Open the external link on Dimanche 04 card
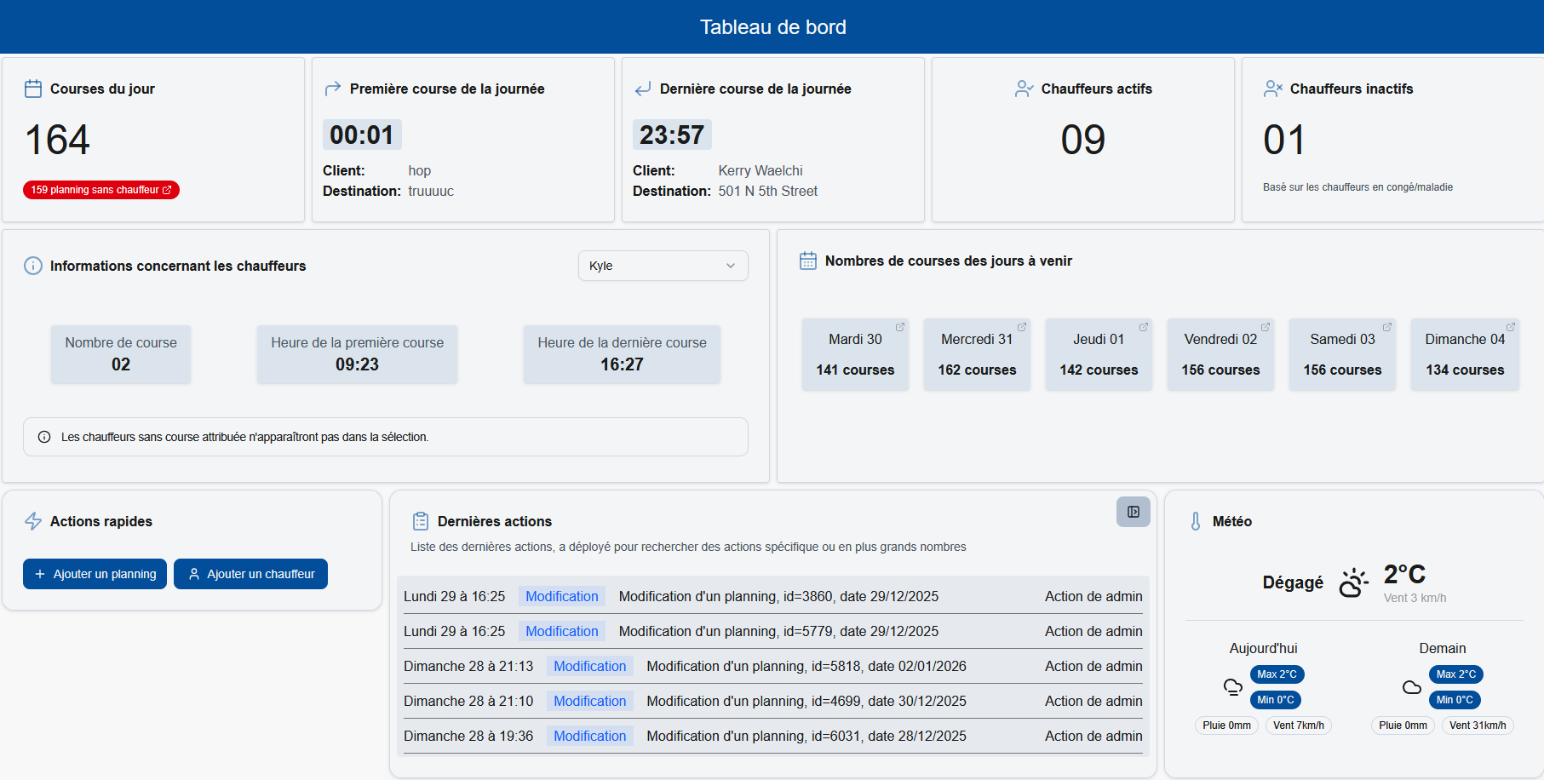Screen dimensions: 1544x780 1509,326
